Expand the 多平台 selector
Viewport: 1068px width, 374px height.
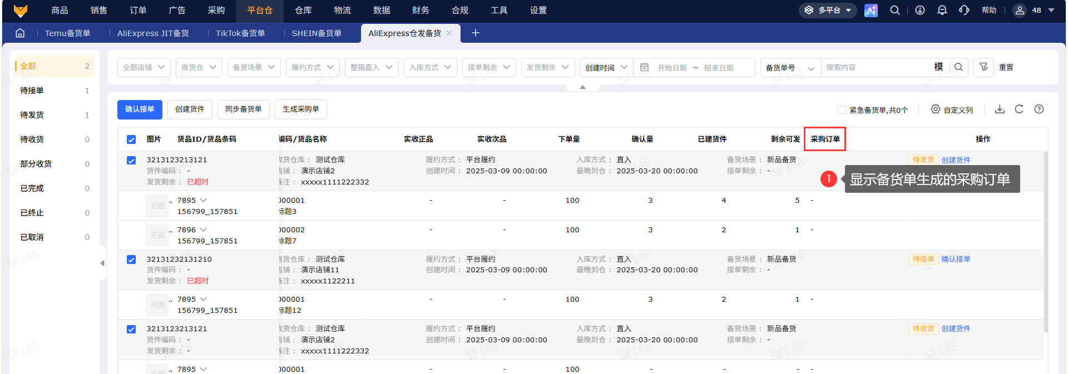(828, 11)
